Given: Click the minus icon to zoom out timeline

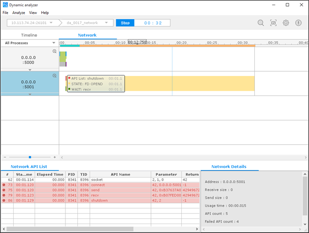Looking at the screenshot, I should click(5, 157).
